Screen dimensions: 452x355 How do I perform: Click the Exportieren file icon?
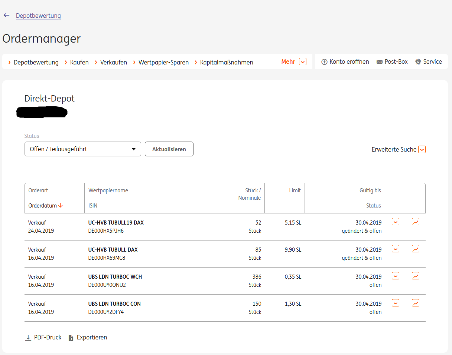[71, 338]
